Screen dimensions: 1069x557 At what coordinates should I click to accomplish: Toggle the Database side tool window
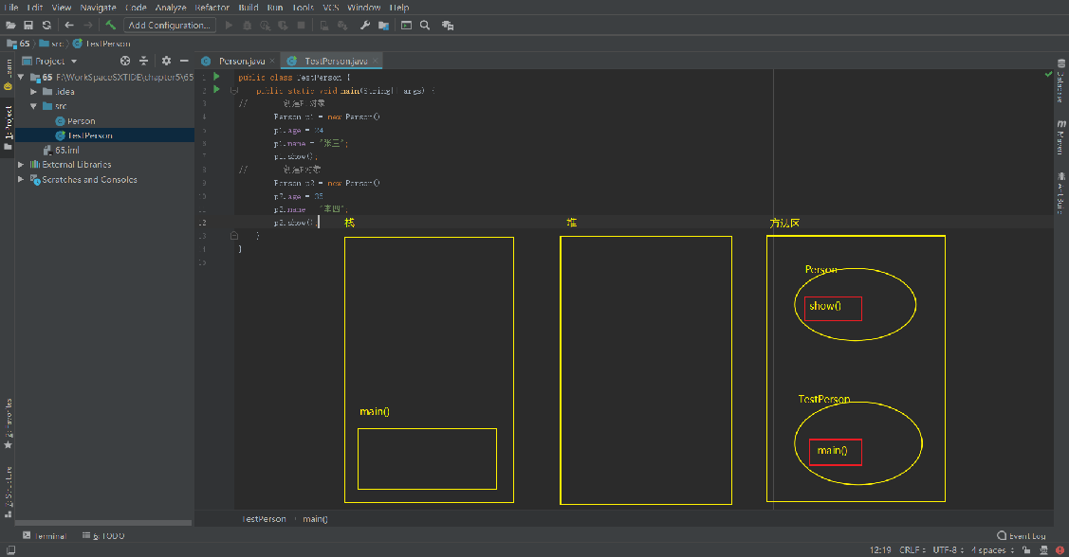pos(1060,81)
